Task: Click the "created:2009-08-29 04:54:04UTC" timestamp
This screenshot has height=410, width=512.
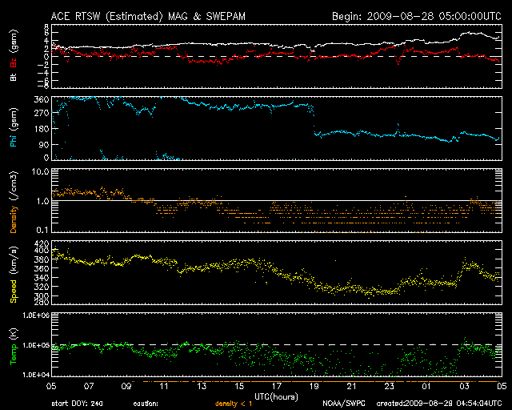Action: 439,404
